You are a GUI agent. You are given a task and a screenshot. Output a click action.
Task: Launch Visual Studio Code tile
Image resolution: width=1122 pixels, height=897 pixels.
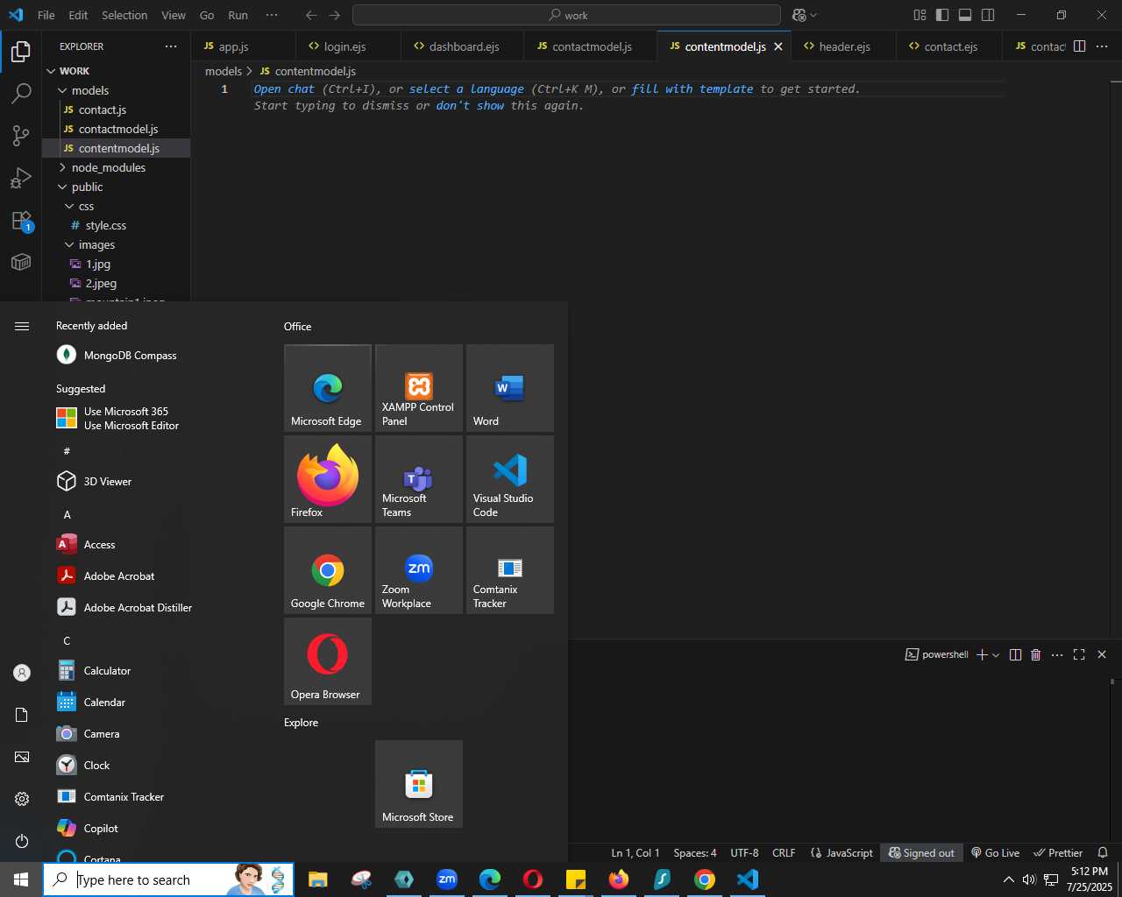[510, 479]
